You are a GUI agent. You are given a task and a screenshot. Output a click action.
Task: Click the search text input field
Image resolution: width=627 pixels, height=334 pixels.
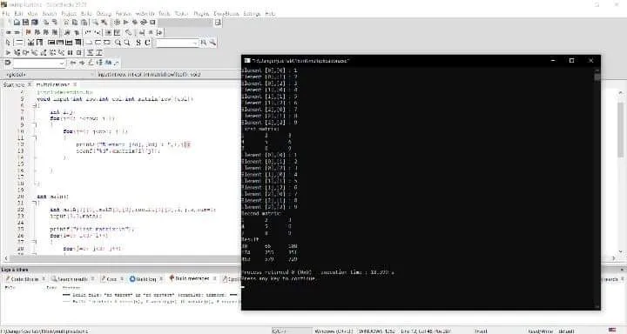pyautogui.click(x=177, y=43)
